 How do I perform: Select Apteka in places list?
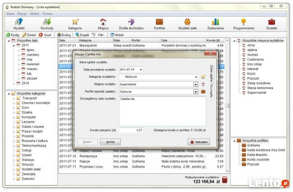tap(251, 50)
